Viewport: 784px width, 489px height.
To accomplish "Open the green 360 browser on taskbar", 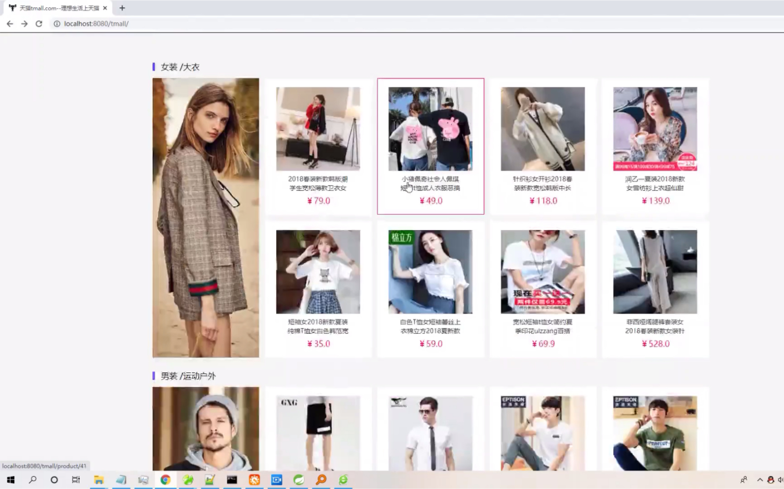I will (343, 480).
